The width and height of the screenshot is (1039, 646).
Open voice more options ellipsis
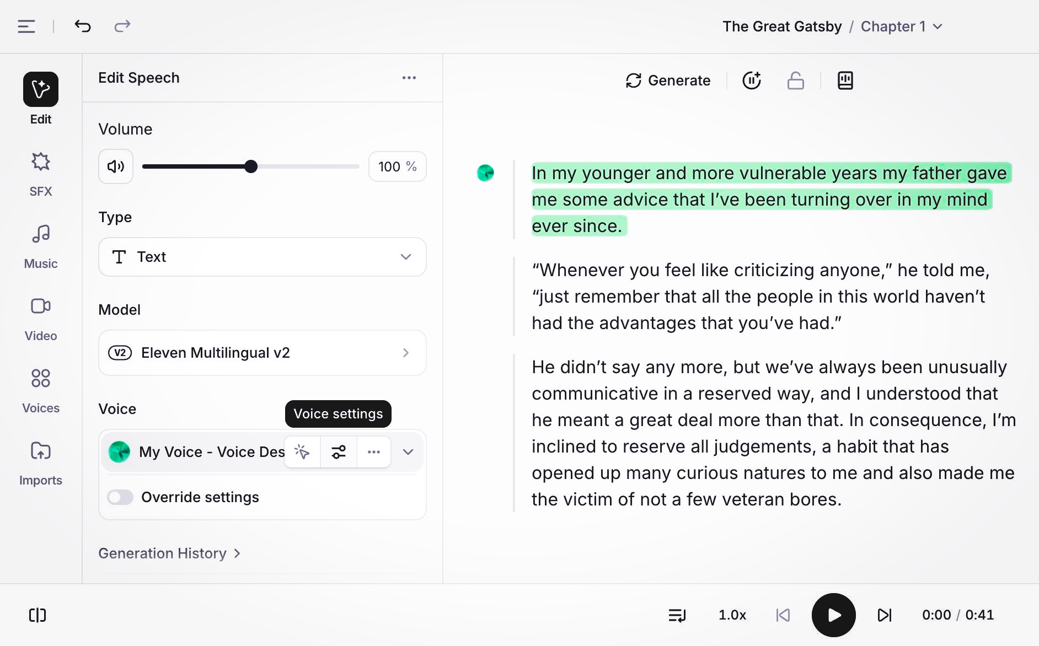(x=374, y=452)
